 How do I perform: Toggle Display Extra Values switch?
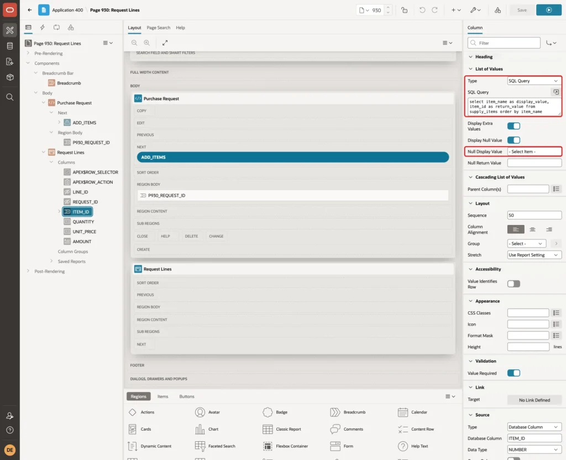tap(513, 126)
